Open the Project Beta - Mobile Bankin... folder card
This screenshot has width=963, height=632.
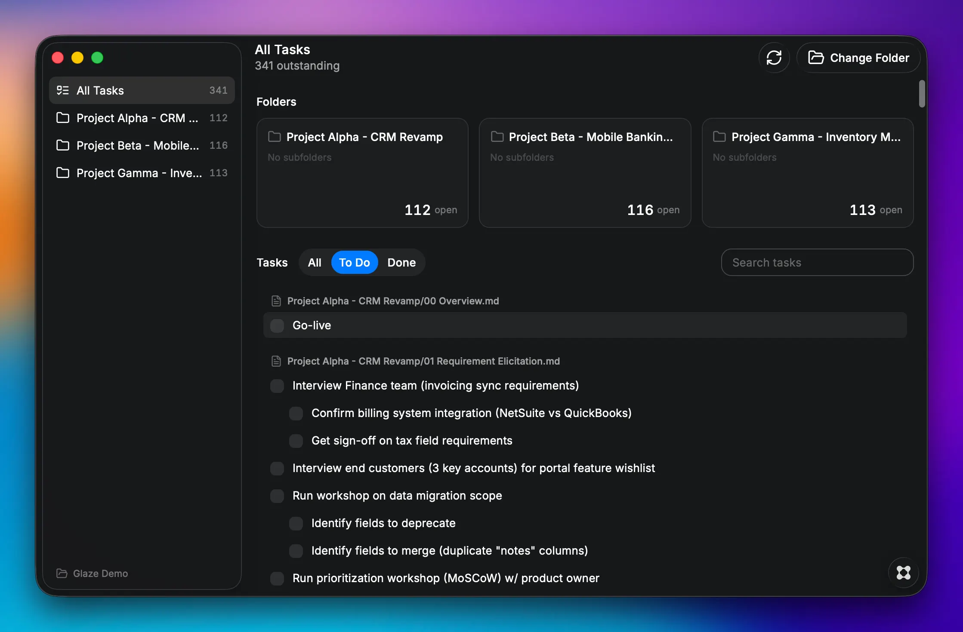(585, 173)
